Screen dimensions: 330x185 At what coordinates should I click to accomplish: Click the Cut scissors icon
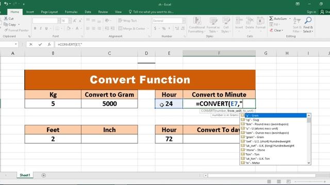6,18
